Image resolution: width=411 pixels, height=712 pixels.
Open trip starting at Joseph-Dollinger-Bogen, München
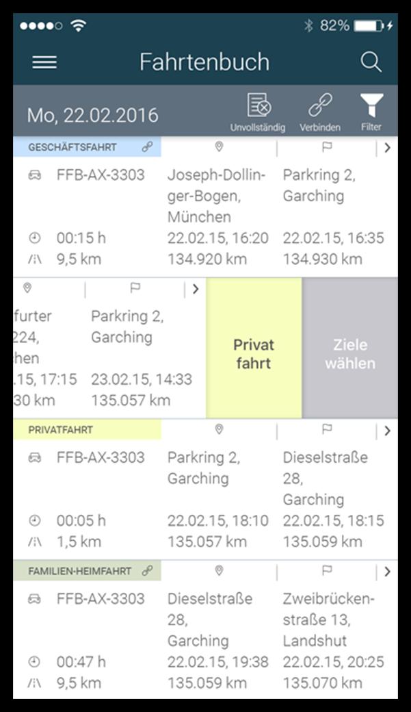[x=217, y=196]
